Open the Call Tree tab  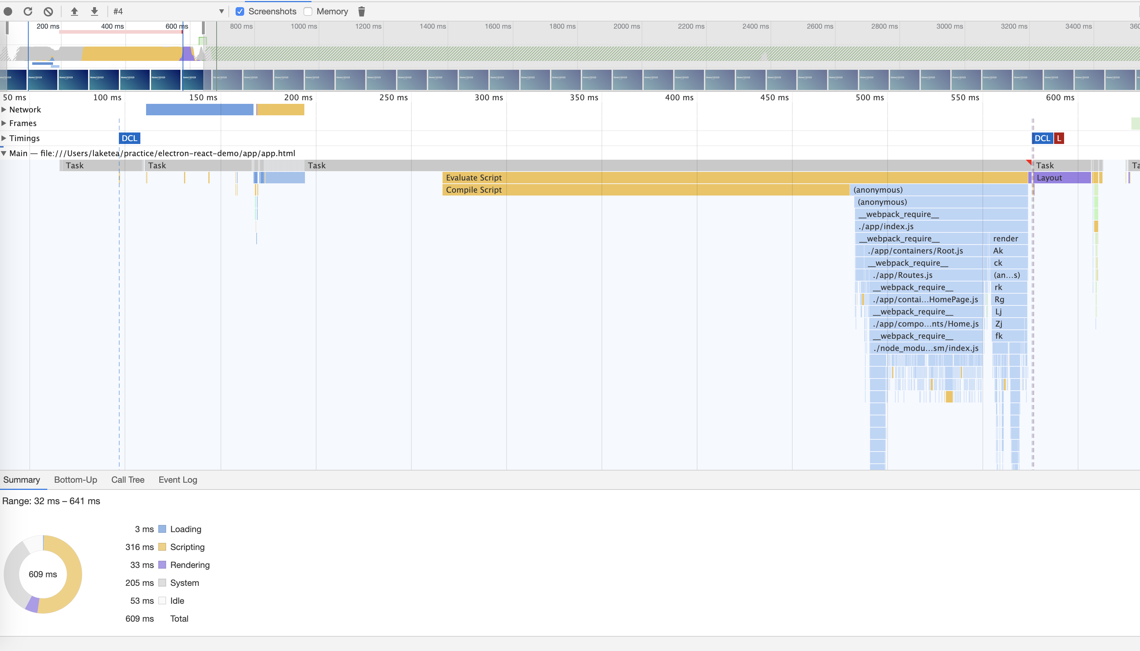[128, 480]
